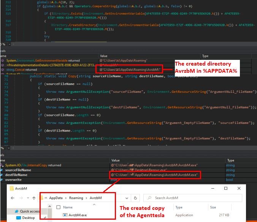Select the string.Concat returned row name
Screen dimensions: 257x222
pos(22,70)
